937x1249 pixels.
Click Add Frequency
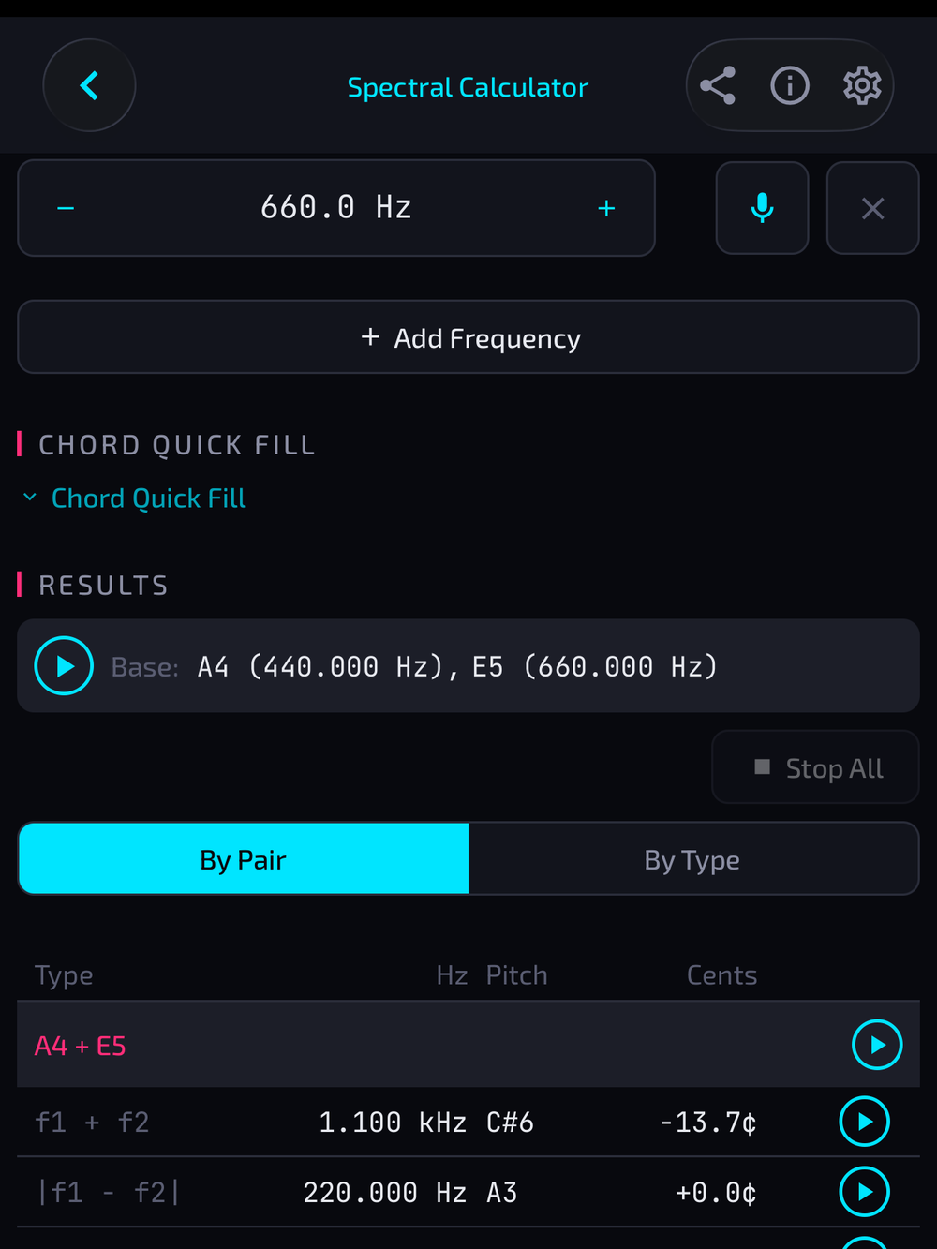[468, 336]
